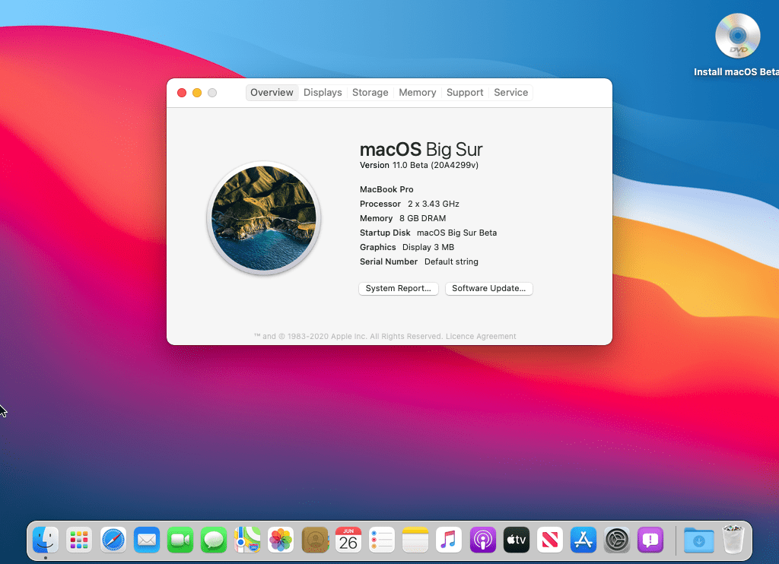Open Finder from the dock

(46, 540)
